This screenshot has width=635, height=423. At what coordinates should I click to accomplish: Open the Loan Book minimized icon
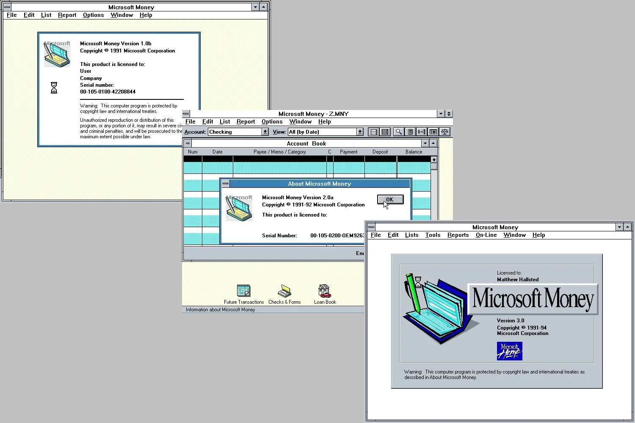point(325,294)
